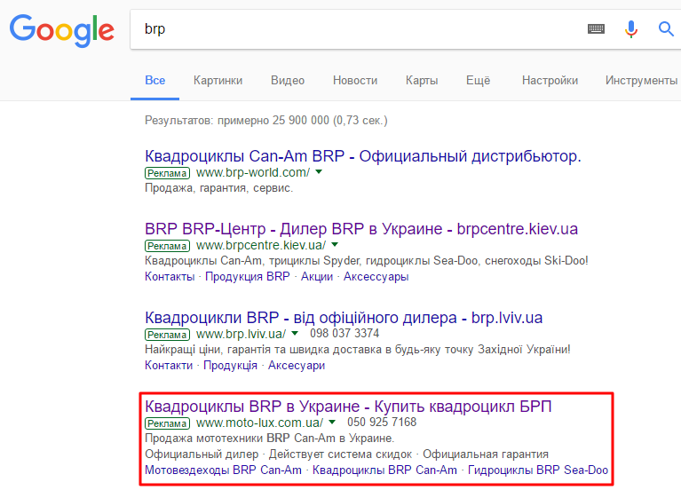Open the Ещё menu
The image size is (681, 490).
(x=479, y=81)
